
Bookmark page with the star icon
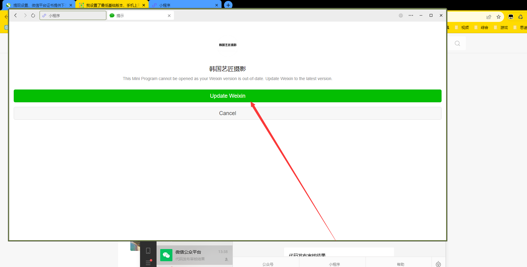tap(499, 17)
